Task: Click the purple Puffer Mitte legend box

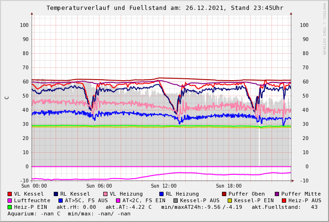Action: click(277, 194)
